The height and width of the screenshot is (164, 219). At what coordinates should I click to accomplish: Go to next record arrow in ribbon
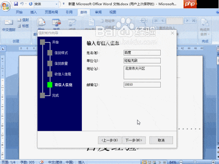(x=187, y=21)
